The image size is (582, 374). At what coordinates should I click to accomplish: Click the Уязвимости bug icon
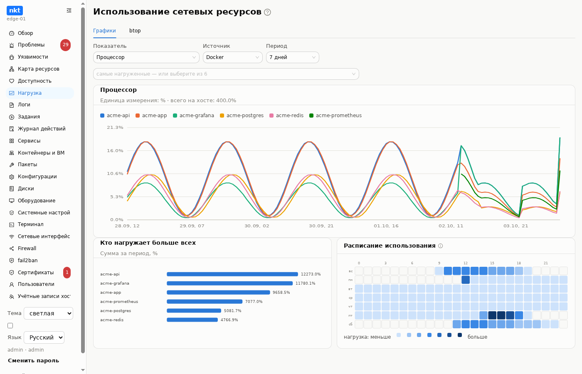point(12,57)
